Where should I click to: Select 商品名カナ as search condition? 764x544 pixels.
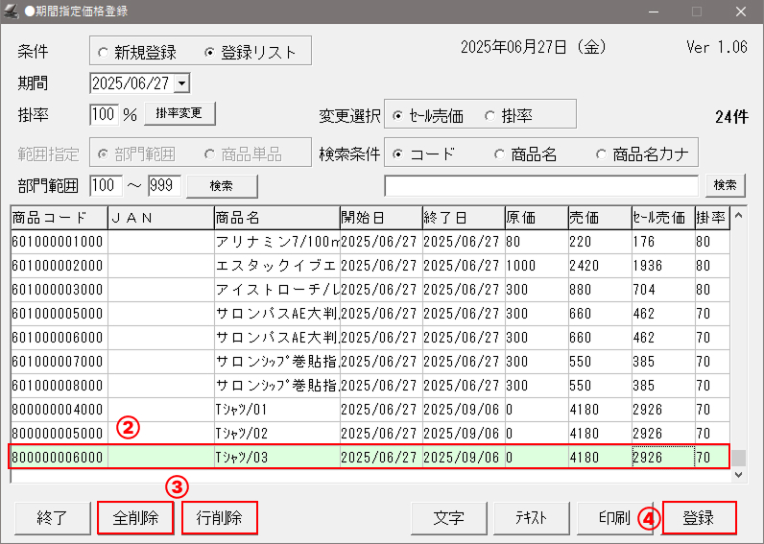601,154
